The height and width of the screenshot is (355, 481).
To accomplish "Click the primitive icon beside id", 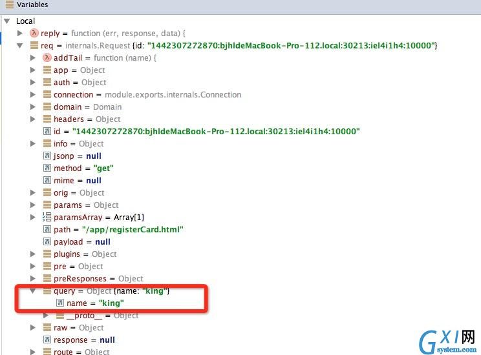I will (47, 131).
